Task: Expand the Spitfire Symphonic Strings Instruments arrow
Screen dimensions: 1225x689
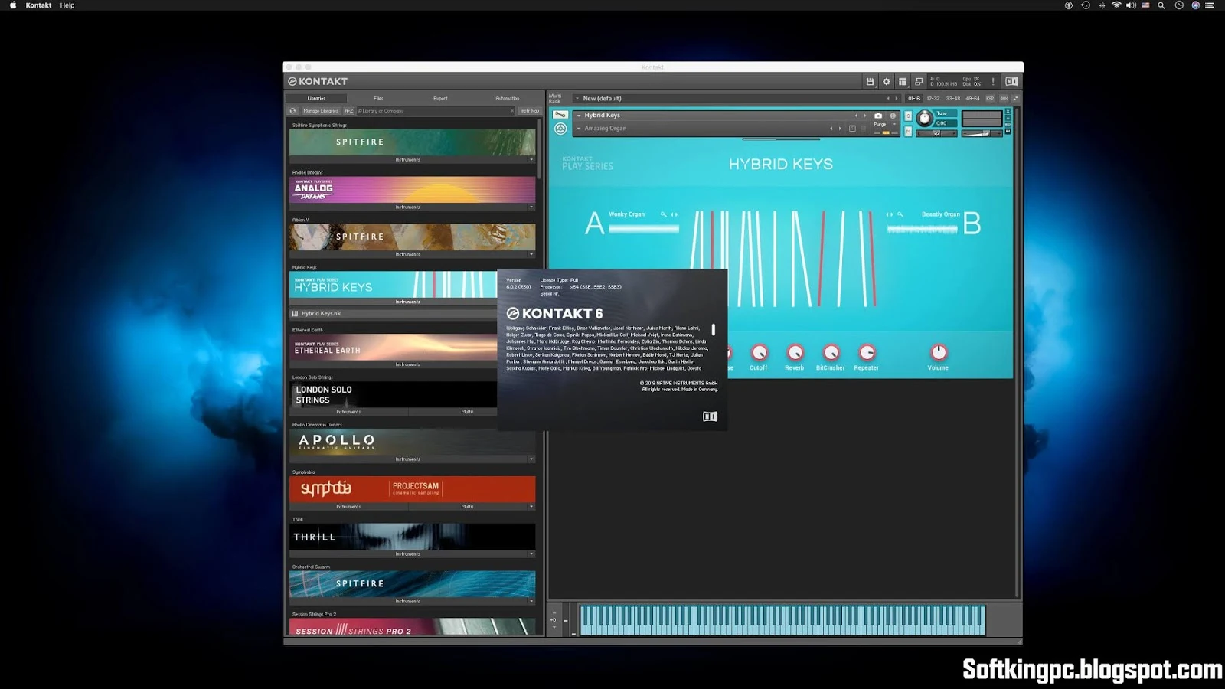Action: tap(531, 159)
